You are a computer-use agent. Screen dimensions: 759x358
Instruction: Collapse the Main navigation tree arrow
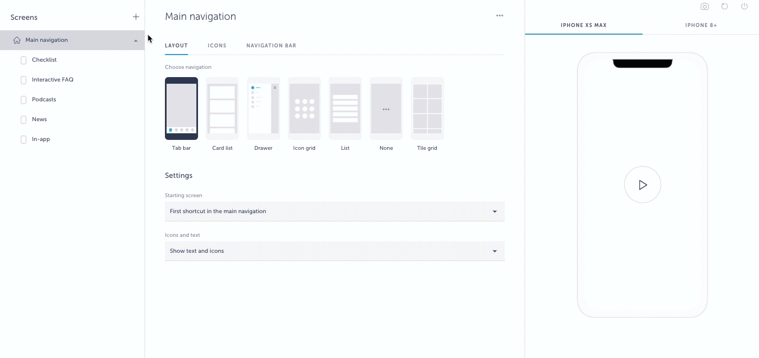click(136, 40)
